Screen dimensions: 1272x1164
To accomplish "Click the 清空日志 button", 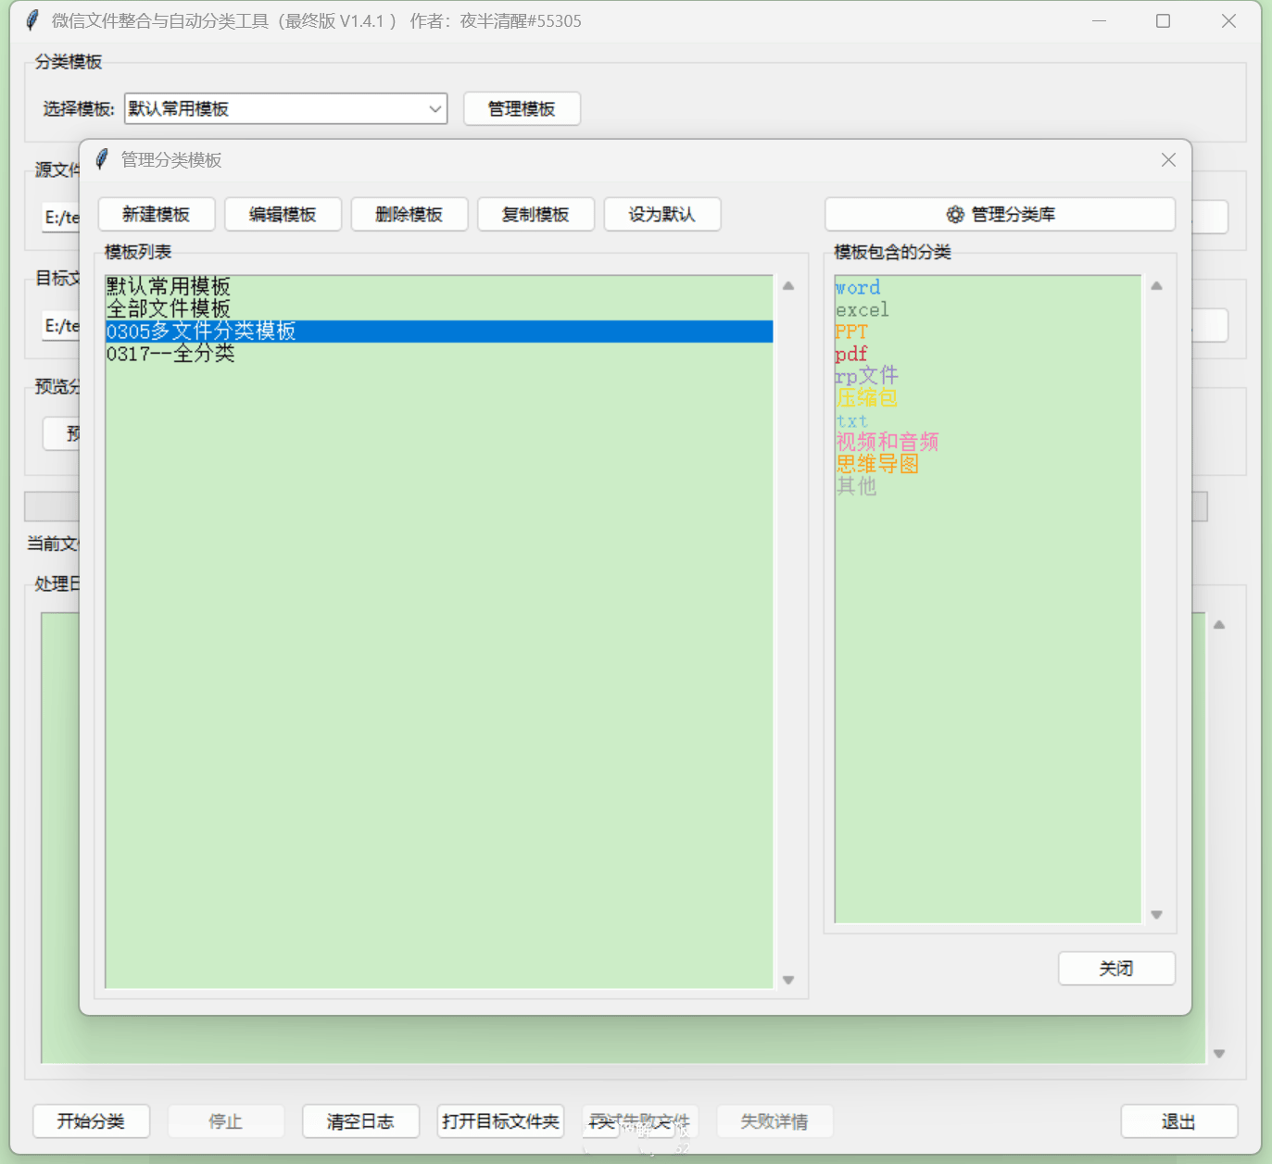I will (x=360, y=1121).
